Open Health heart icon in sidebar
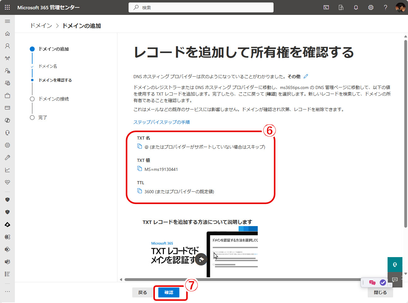This screenshot has height=303, width=408. click(7, 182)
